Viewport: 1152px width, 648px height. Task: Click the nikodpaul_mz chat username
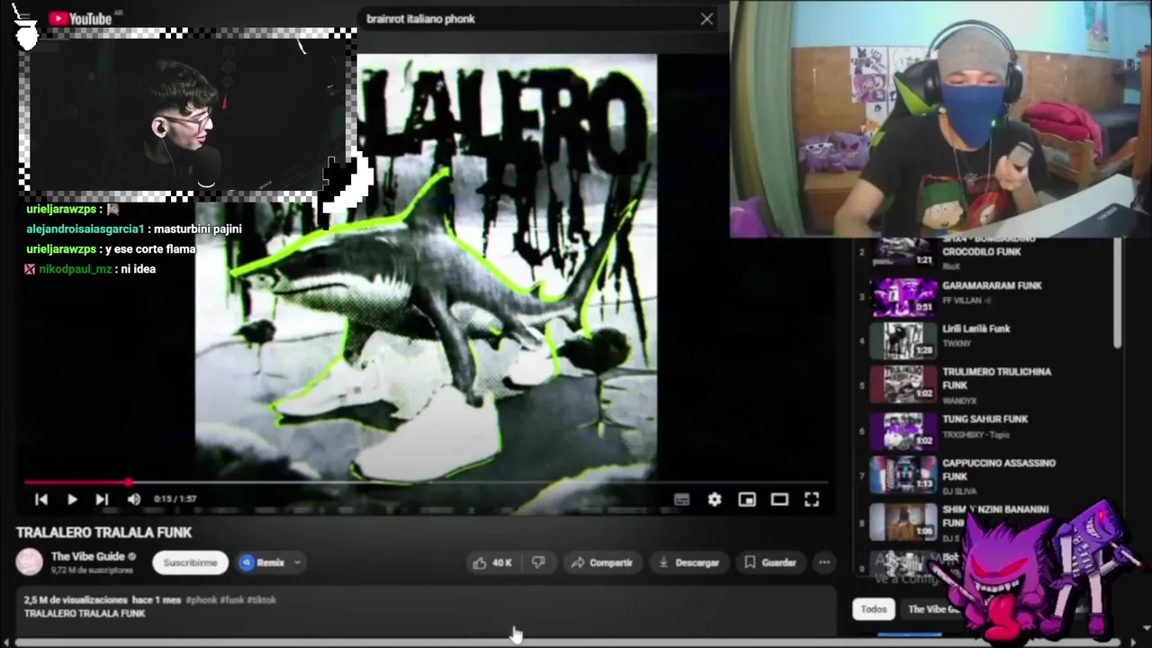tap(76, 269)
